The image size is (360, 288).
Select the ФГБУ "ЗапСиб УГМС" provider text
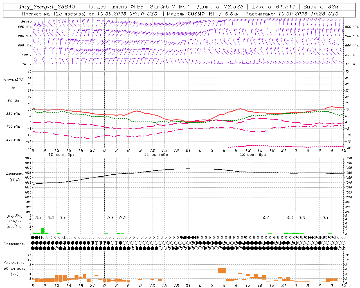pos(160,7)
